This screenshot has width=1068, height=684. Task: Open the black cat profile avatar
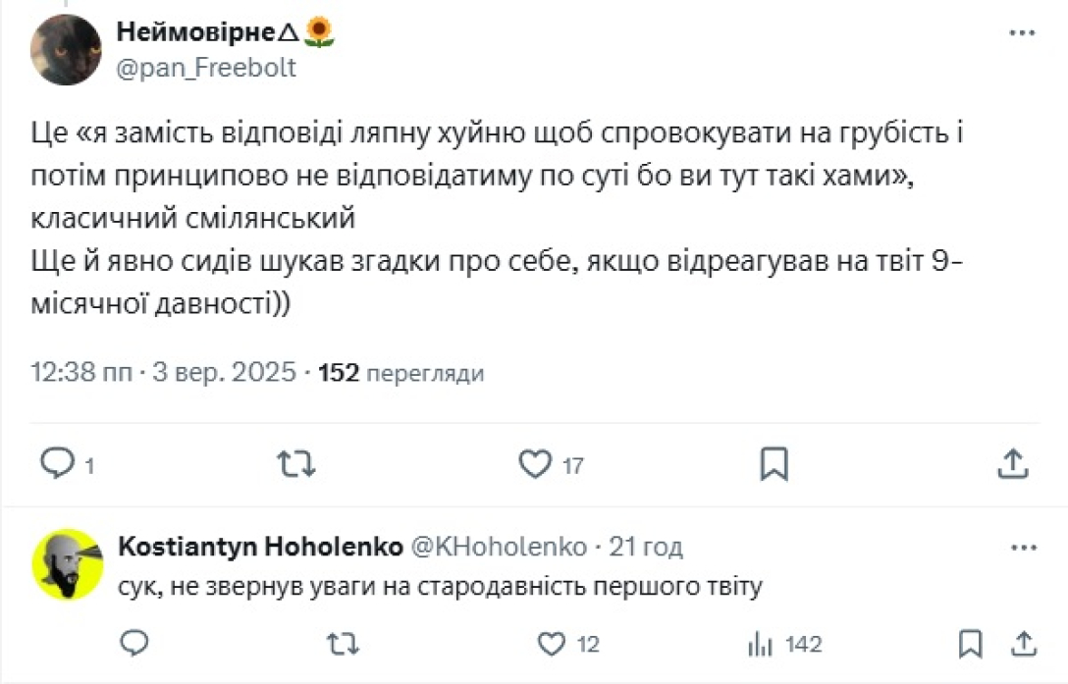[67, 49]
